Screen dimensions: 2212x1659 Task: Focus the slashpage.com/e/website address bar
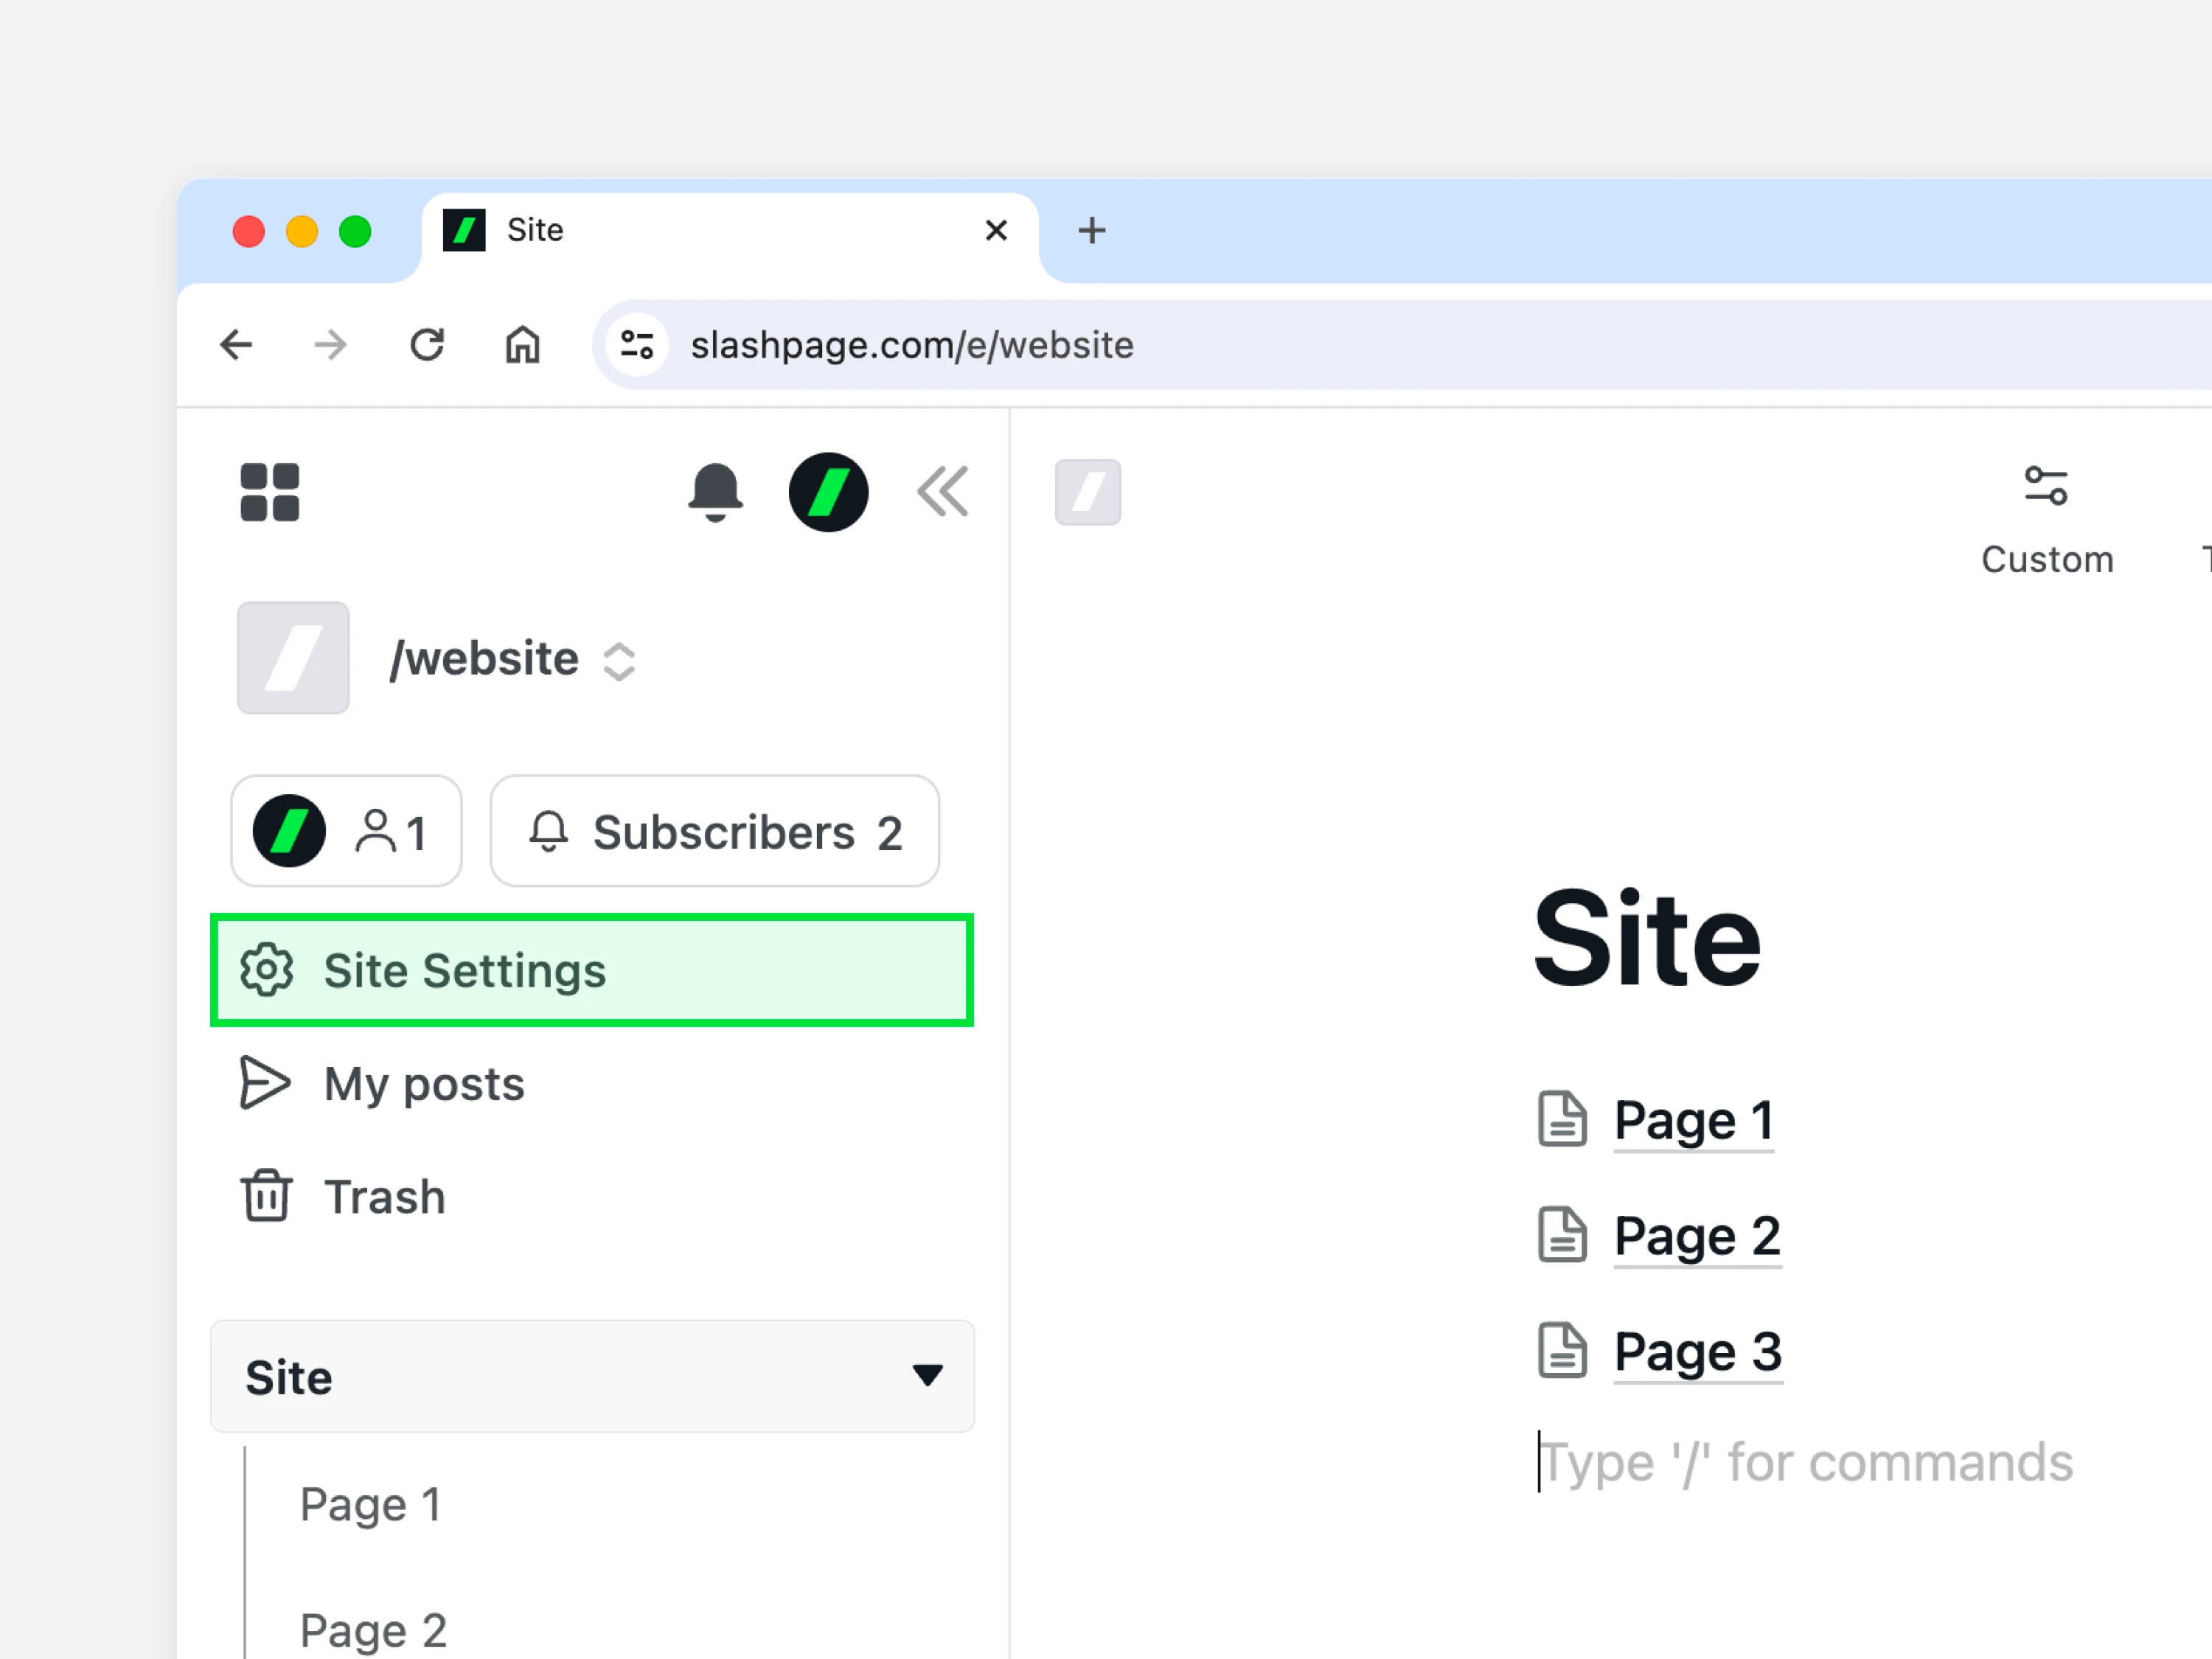point(1400,345)
